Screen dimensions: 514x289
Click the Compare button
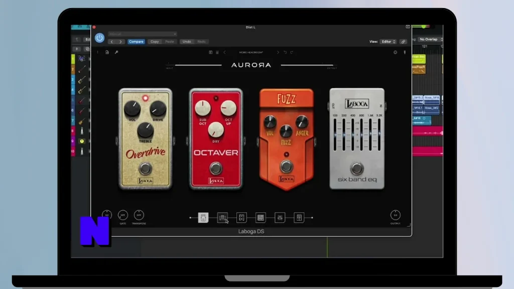[x=136, y=42]
